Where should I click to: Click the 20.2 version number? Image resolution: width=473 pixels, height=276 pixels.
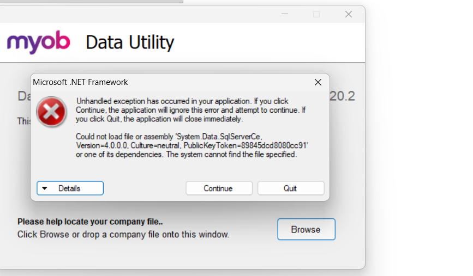tap(342, 96)
